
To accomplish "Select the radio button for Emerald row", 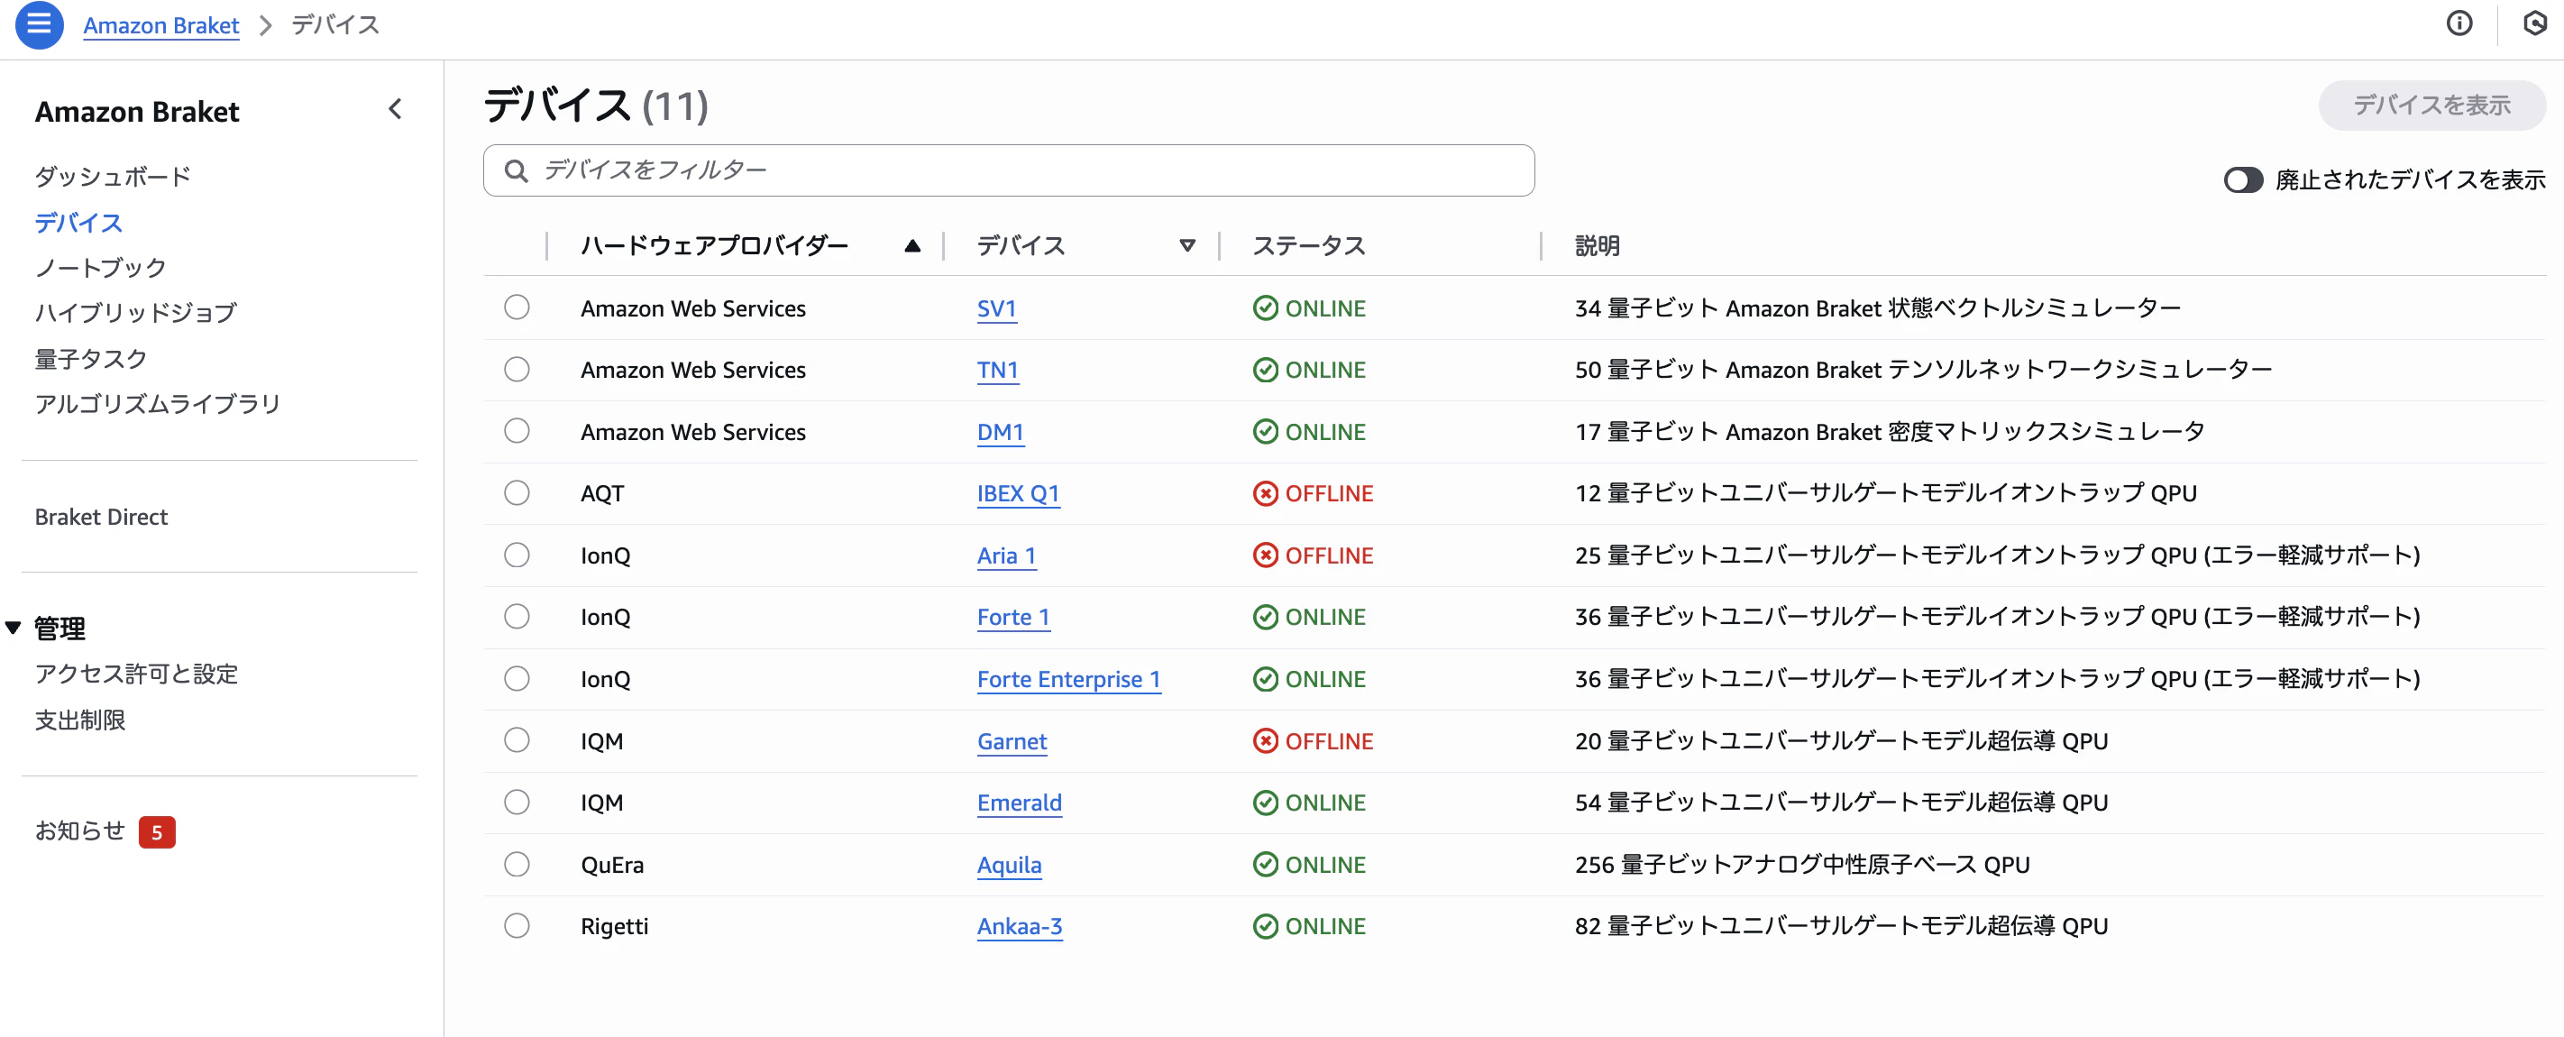I will coord(517,803).
